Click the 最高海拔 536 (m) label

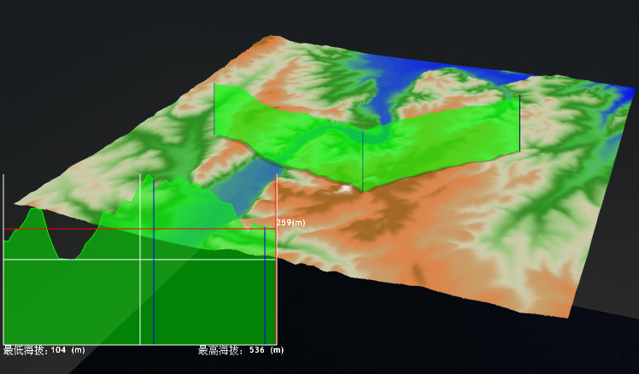tap(241, 350)
